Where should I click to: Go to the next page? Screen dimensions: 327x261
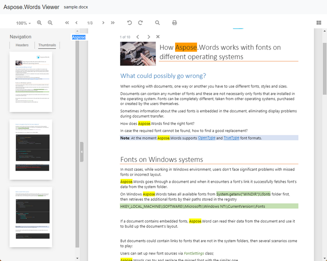103,23
